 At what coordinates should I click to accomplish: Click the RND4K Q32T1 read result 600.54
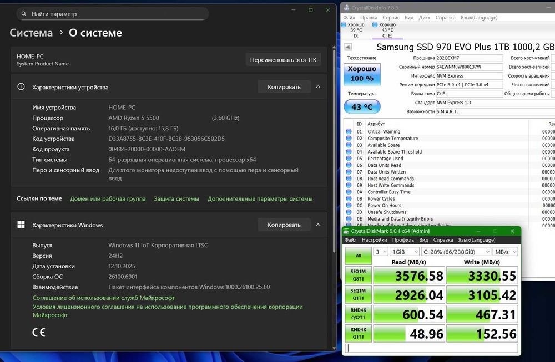point(409,314)
